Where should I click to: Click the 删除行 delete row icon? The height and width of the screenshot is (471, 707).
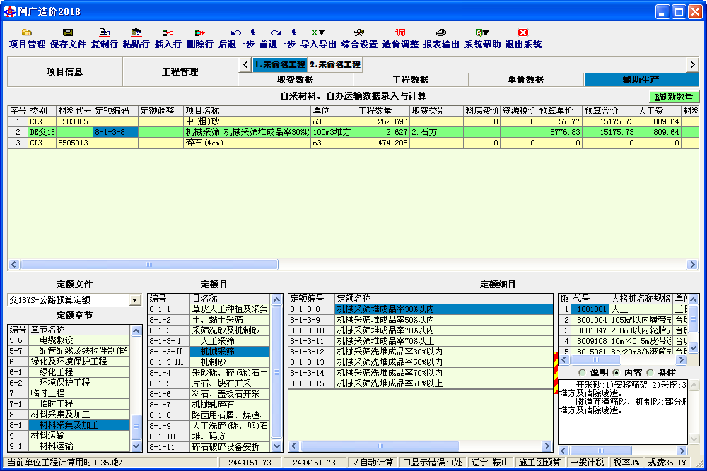tap(200, 32)
